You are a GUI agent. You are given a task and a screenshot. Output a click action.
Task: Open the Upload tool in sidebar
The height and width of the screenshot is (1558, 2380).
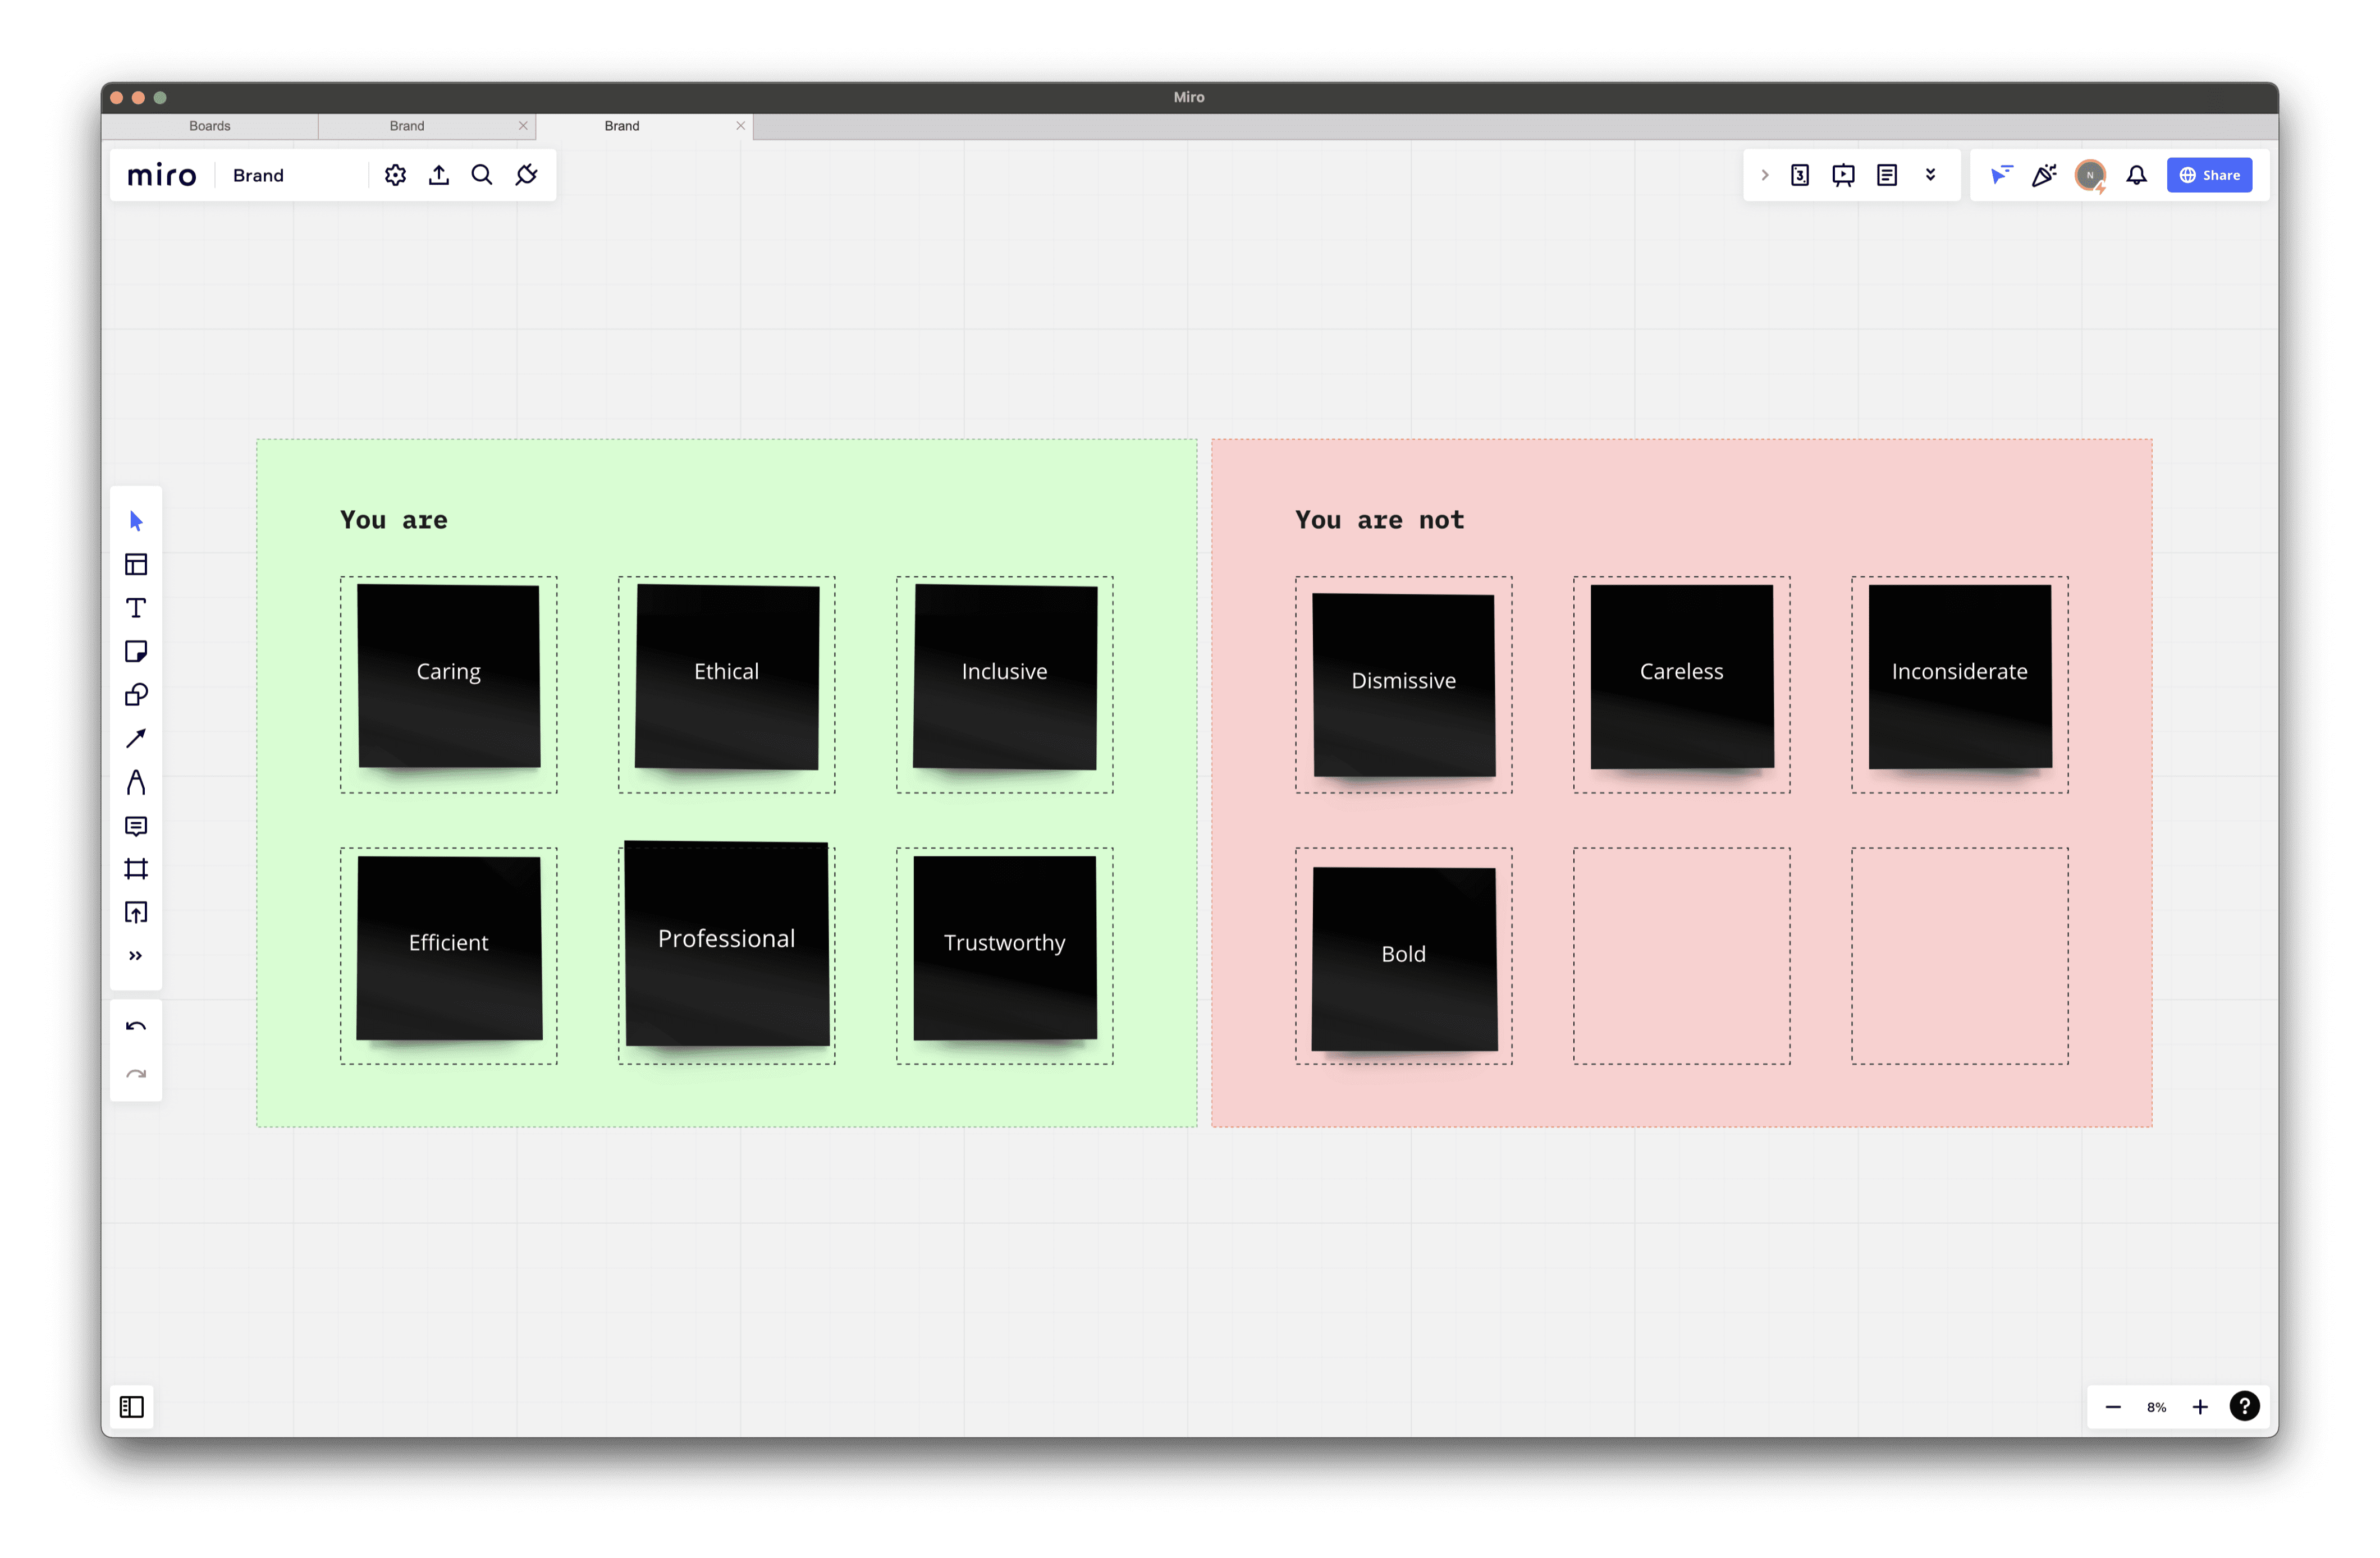tap(136, 913)
